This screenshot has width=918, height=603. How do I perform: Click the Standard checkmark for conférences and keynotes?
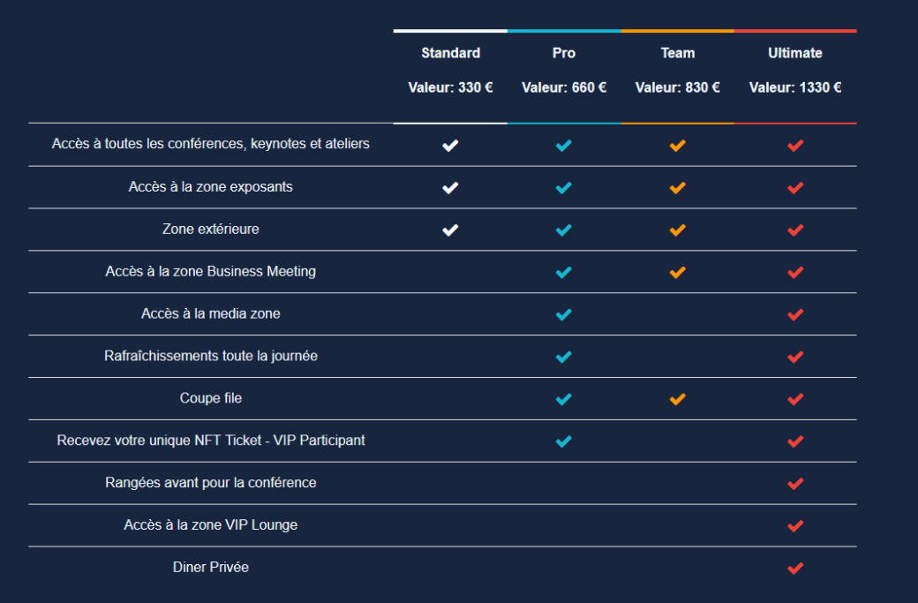tap(450, 146)
